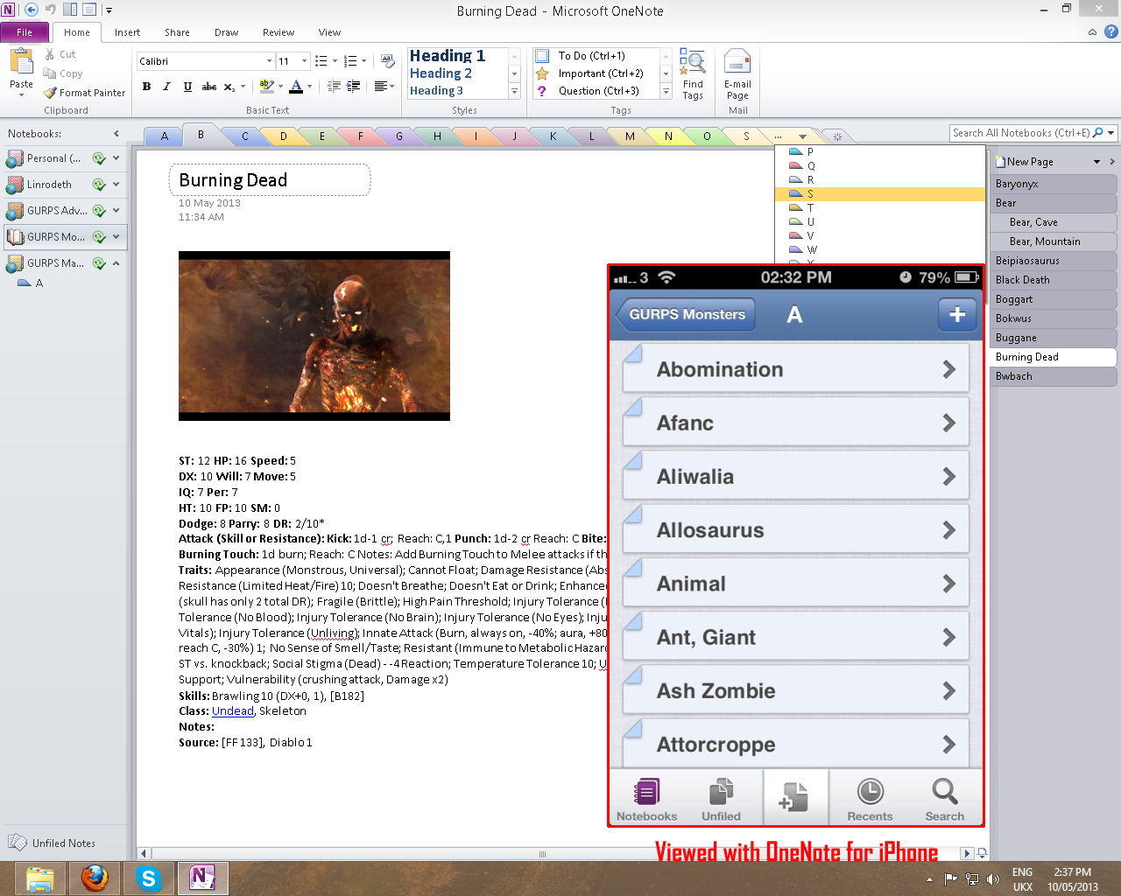Open the Calibri font name dropdown
1121x896 pixels.
pos(269,61)
